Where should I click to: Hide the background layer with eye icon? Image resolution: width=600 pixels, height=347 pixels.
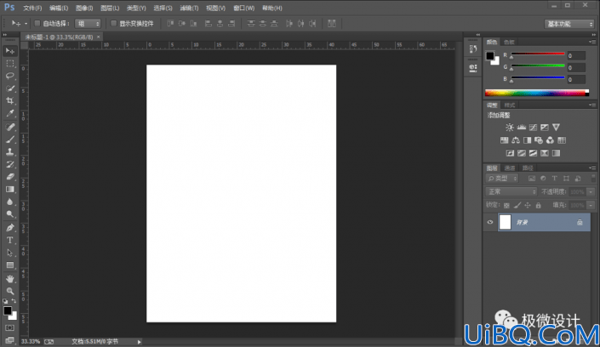click(x=490, y=222)
